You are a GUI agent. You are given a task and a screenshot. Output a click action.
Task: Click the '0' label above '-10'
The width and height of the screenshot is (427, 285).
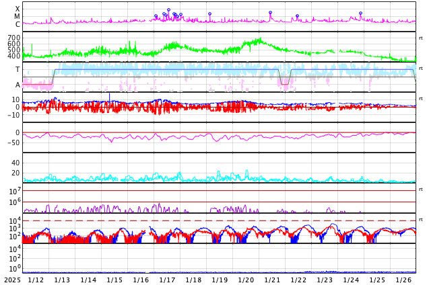pos(18,108)
